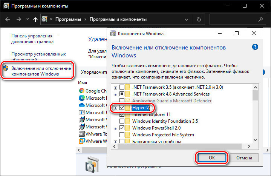Click the shield icon beside Windows features link
The image size is (271, 176).
6,68
